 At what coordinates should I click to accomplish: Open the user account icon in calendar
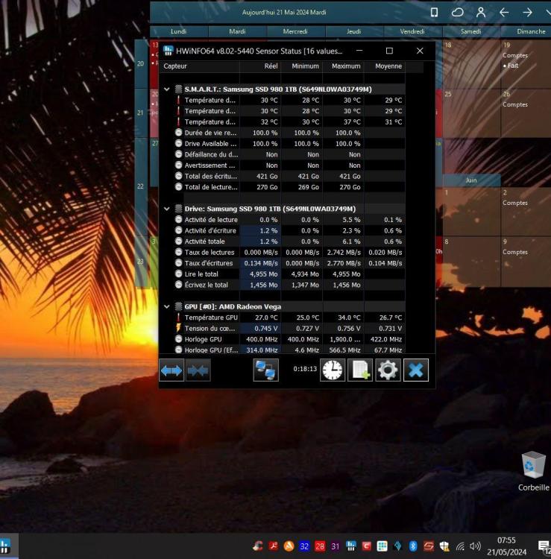(x=481, y=13)
